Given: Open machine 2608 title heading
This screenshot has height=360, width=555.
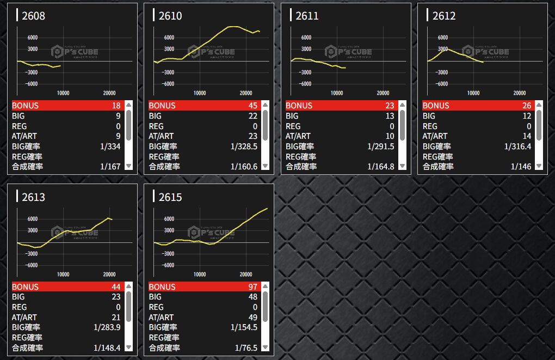Looking at the screenshot, I should click(33, 16).
